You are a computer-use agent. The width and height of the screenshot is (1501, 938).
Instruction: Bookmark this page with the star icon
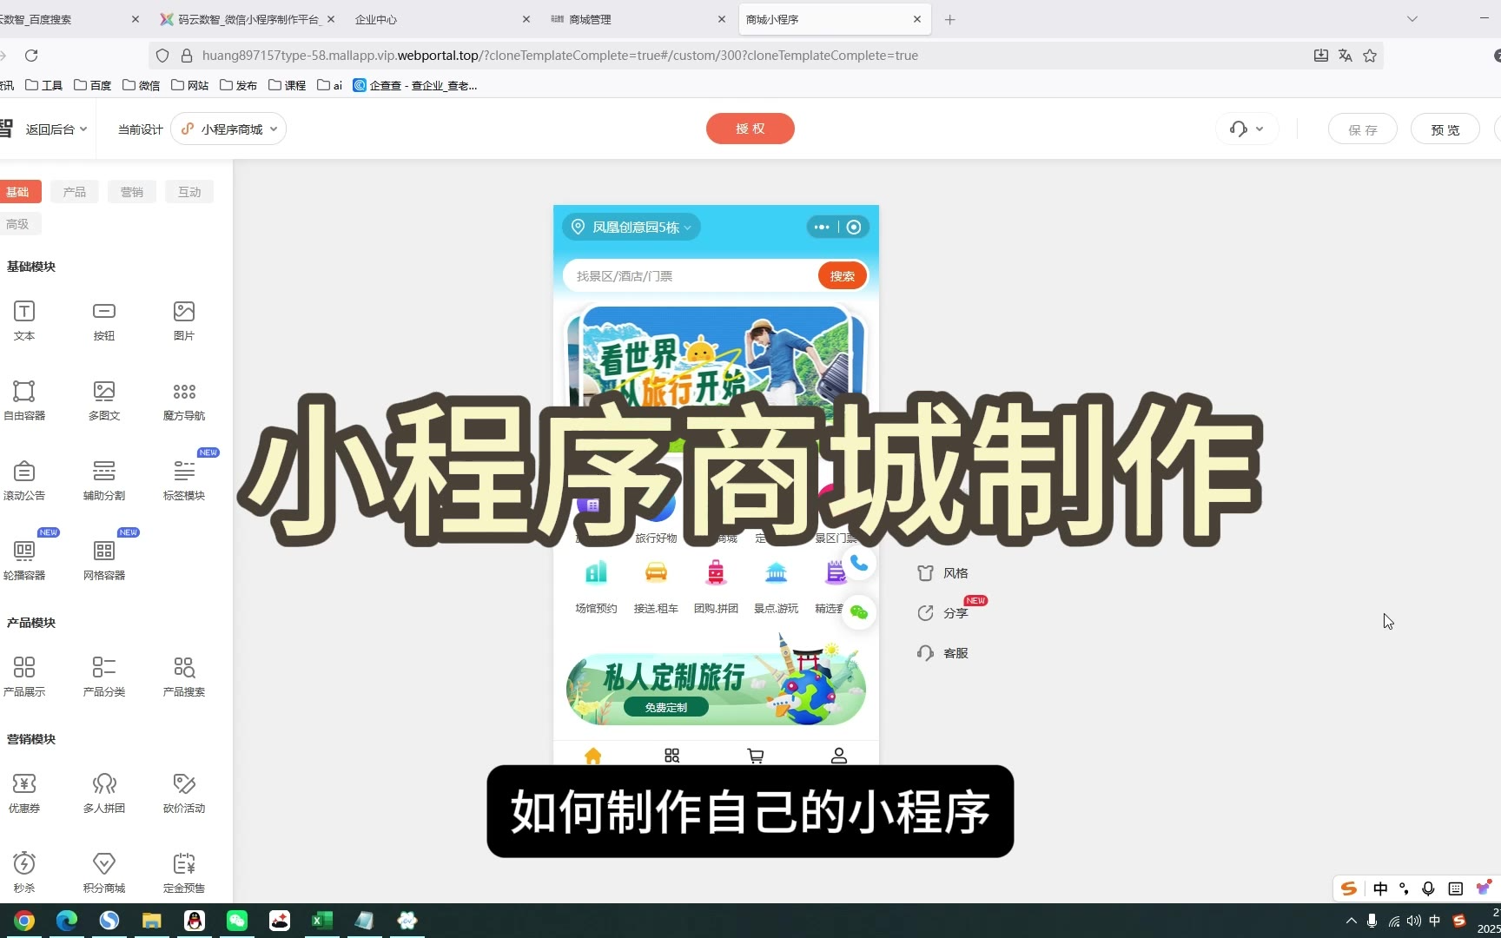point(1370,56)
